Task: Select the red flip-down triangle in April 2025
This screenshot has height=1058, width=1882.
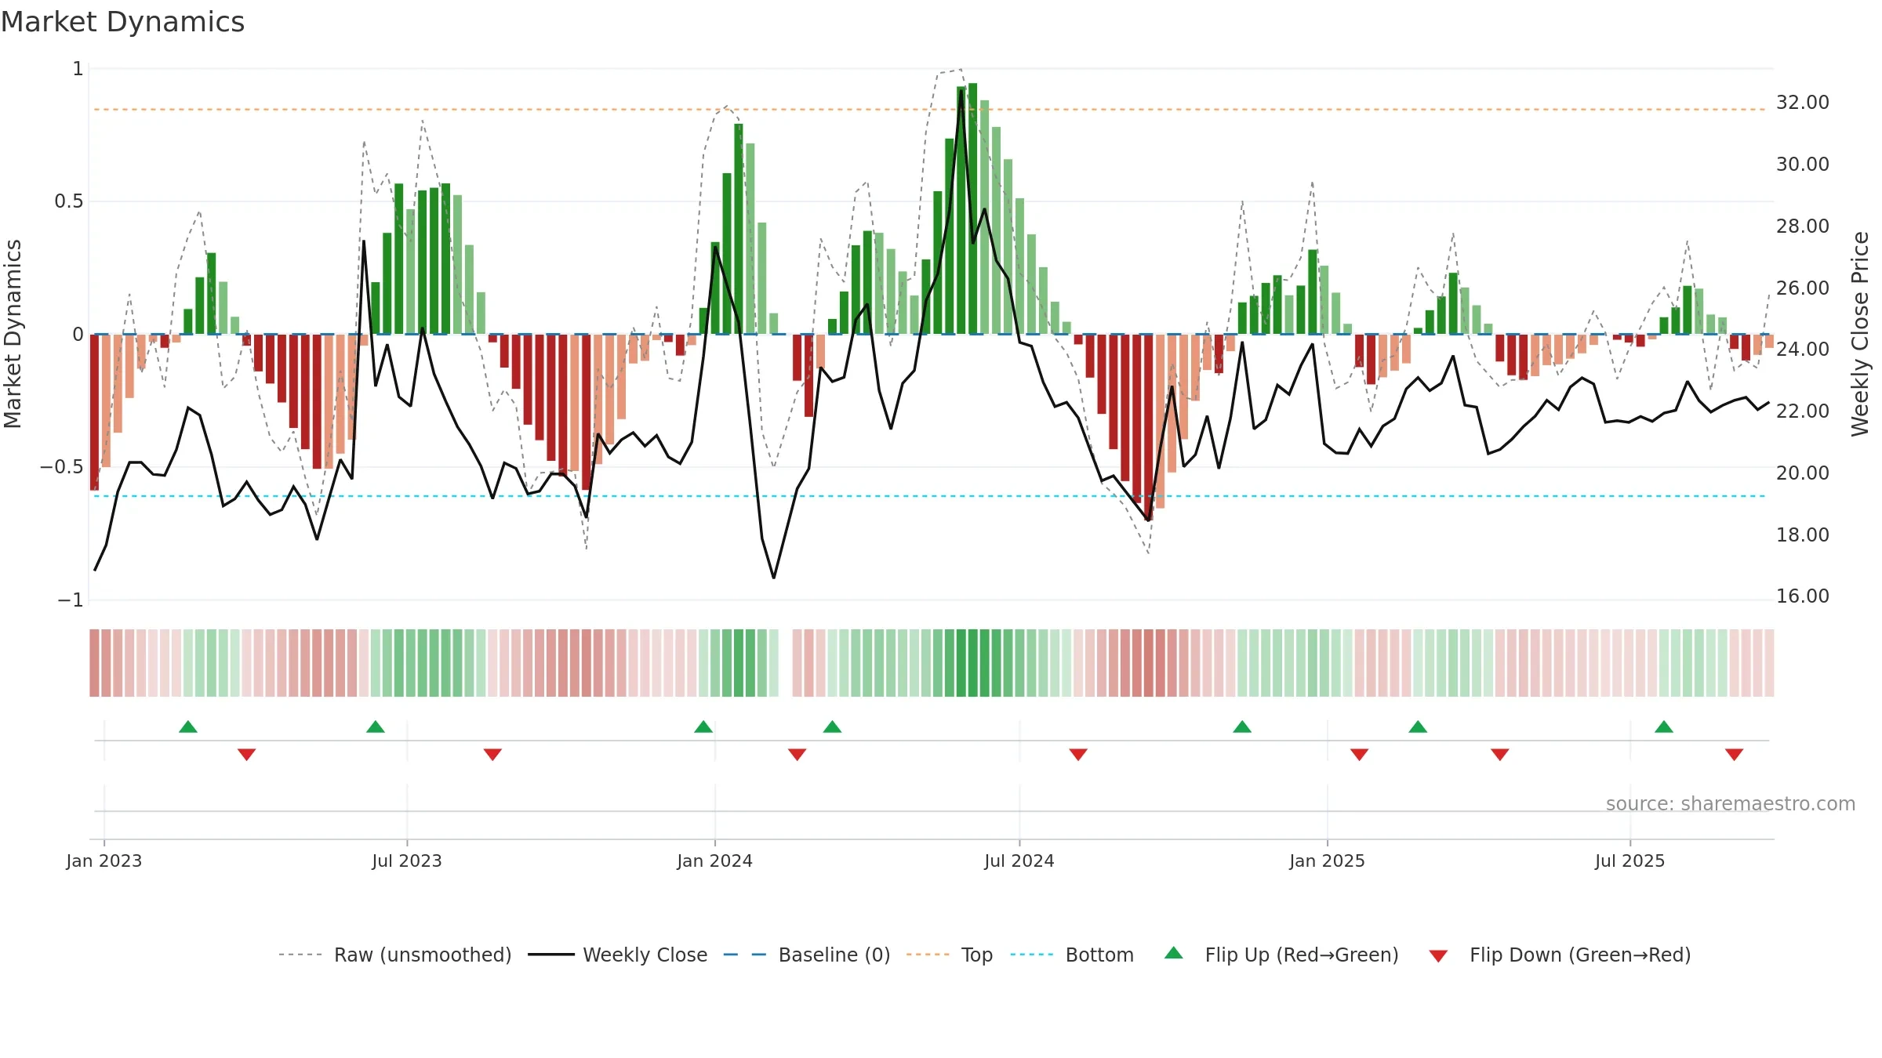Action: point(1500,755)
